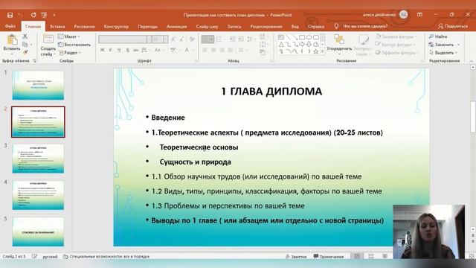This screenshot has width=476, height=268.
Task: Start slideshow from beginning via quick access icon
Action: point(44,15)
